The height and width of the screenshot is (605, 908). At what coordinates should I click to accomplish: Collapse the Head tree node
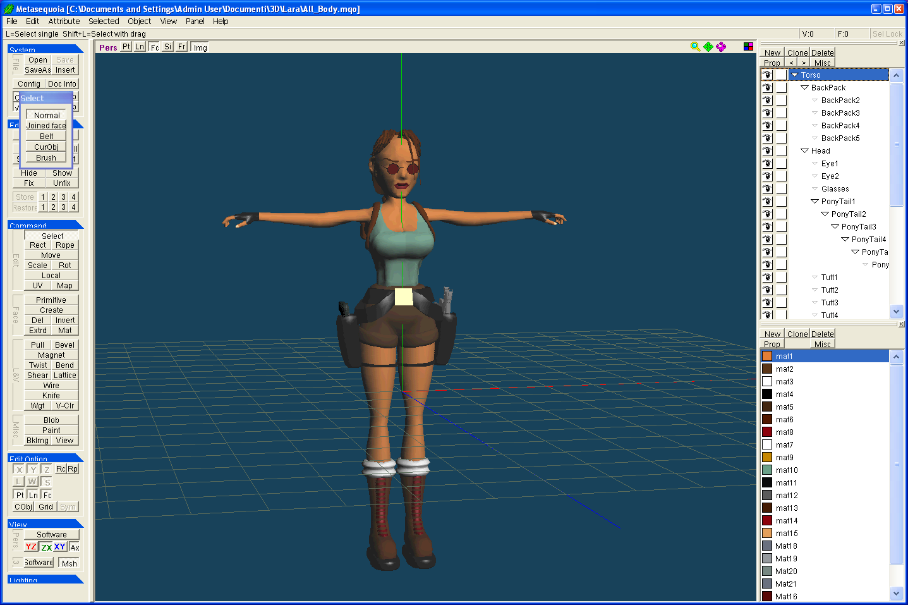click(804, 150)
